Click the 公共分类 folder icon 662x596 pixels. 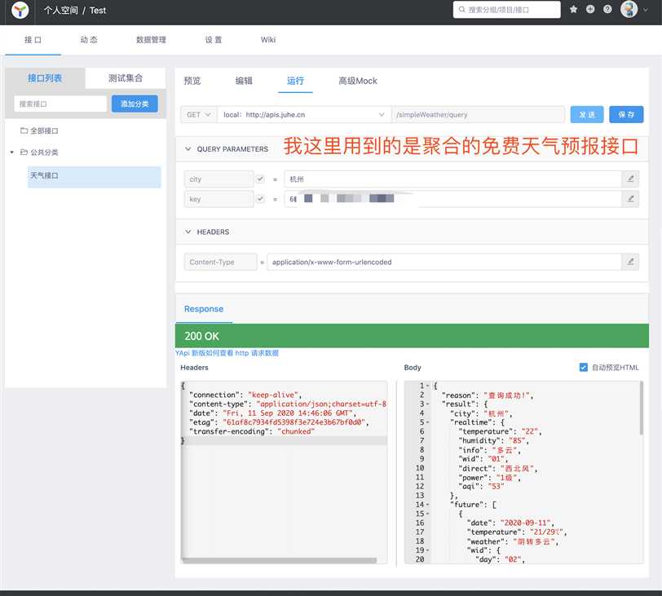24,152
